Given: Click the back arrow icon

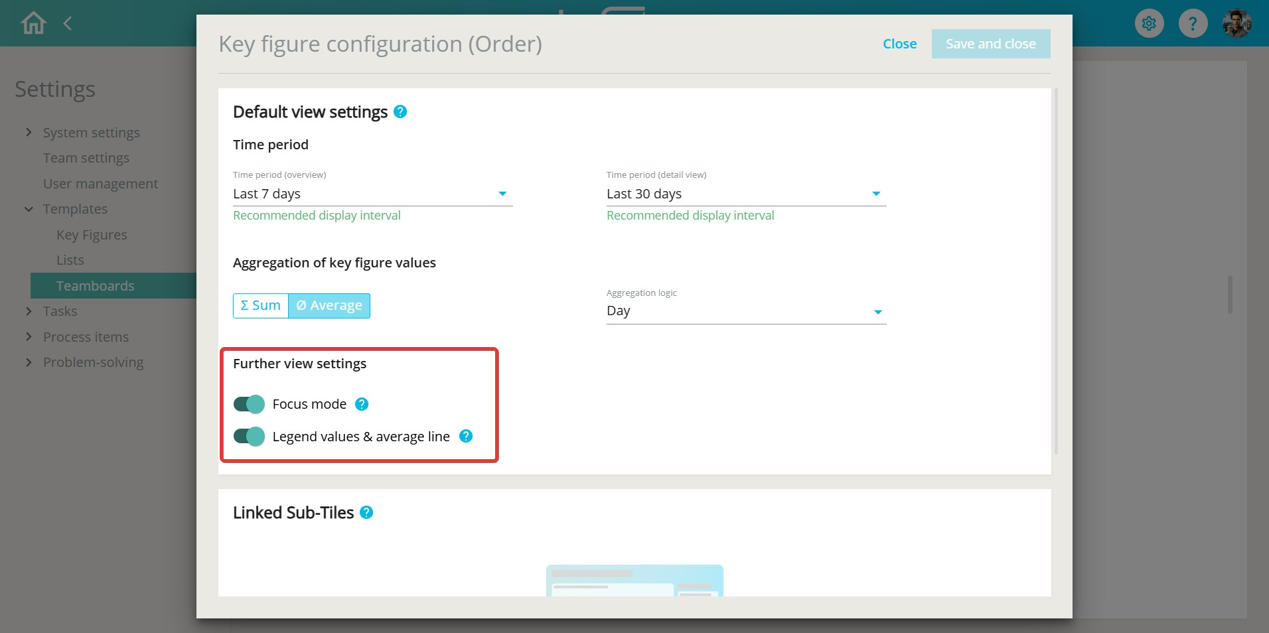Looking at the screenshot, I should [68, 24].
